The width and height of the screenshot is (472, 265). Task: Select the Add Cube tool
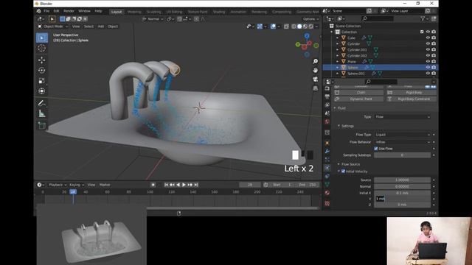coord(42,125)
